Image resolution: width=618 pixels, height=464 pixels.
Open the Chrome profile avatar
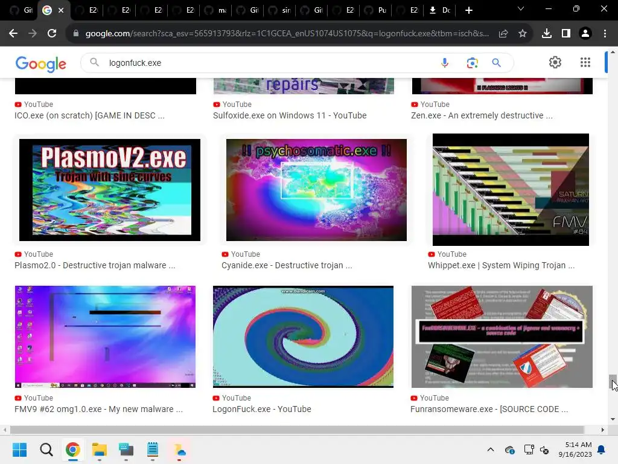point(585,34)
